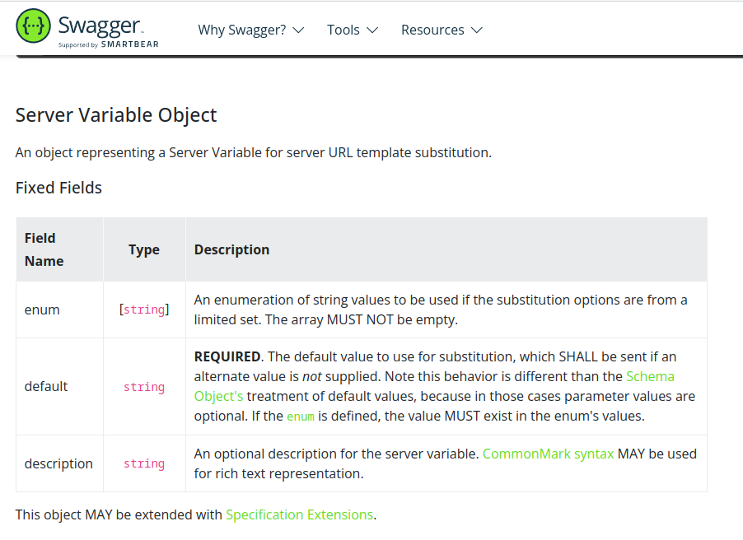Open the Resources menu

(432, 30)
